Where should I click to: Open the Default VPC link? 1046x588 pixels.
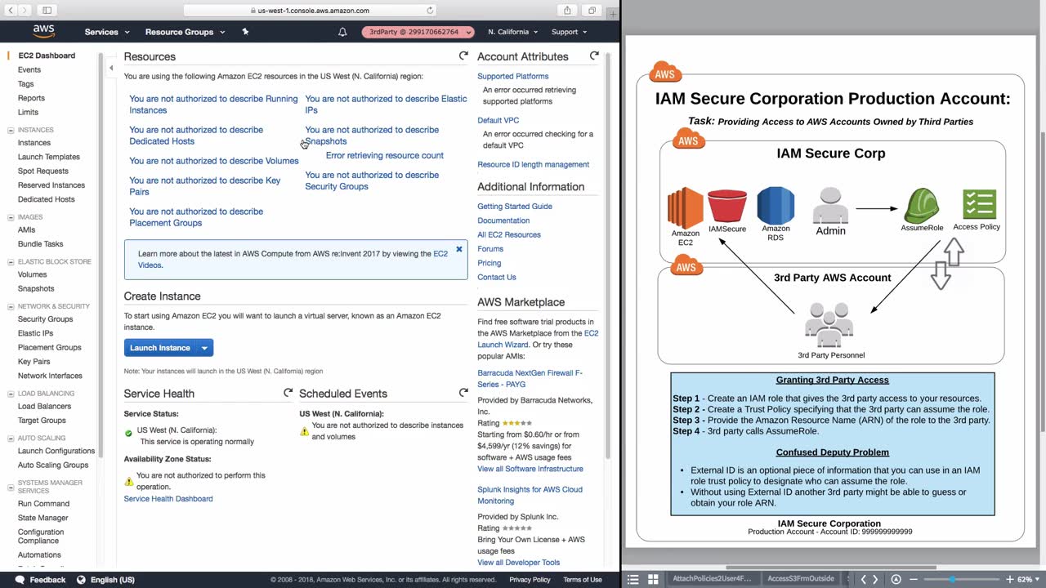point(498,120)
